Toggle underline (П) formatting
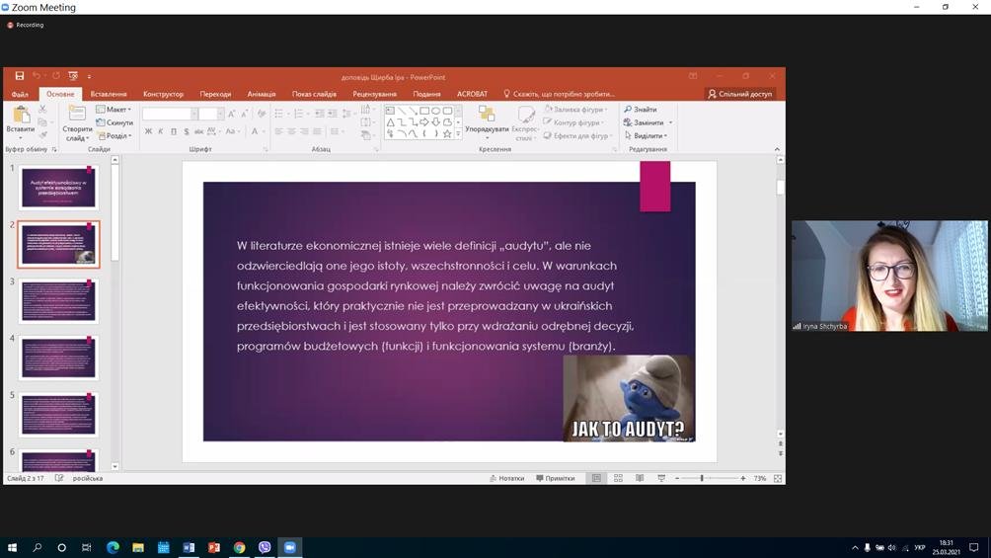The image size is (991, 558). [173, 131]
